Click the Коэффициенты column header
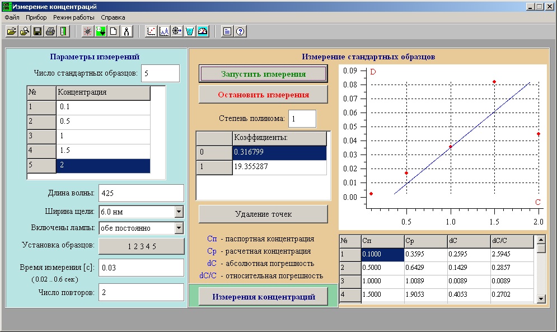The height and width of the screenshot is (332, 557). pyautogui.click(x=279, y=138)
